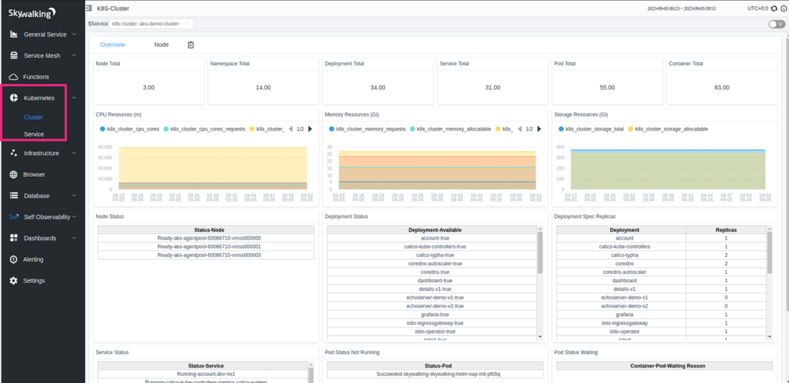Open Service under Kubernetes menu
This screenshot has height=383, width=789.
pos(34,135)
